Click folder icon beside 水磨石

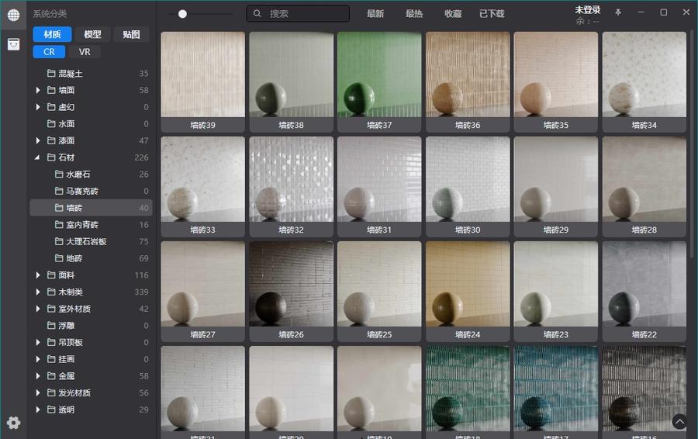(59, 174)
